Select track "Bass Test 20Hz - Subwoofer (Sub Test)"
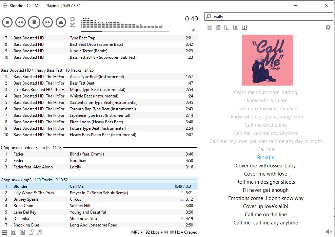Image resolution: width=335 pixels, height=237 pixels. (99, 57)
